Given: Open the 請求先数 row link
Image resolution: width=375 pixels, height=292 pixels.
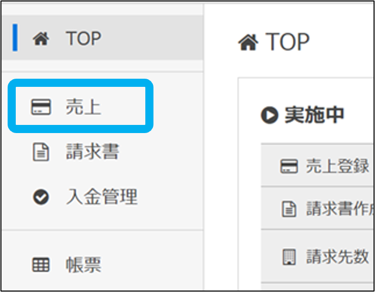Looking at the screenshot, I should tap(337, 256).
